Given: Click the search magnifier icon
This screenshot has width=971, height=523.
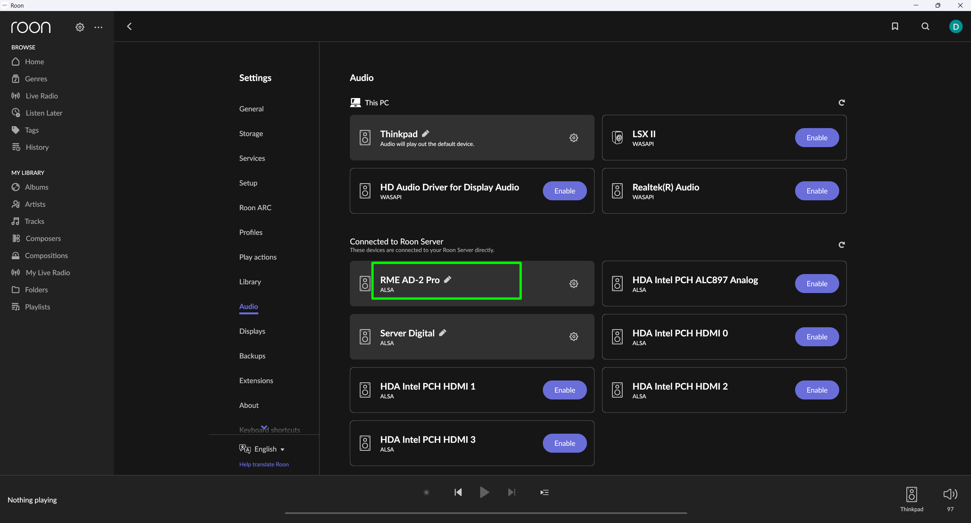Looking at the screenshot, I should 925,26.
